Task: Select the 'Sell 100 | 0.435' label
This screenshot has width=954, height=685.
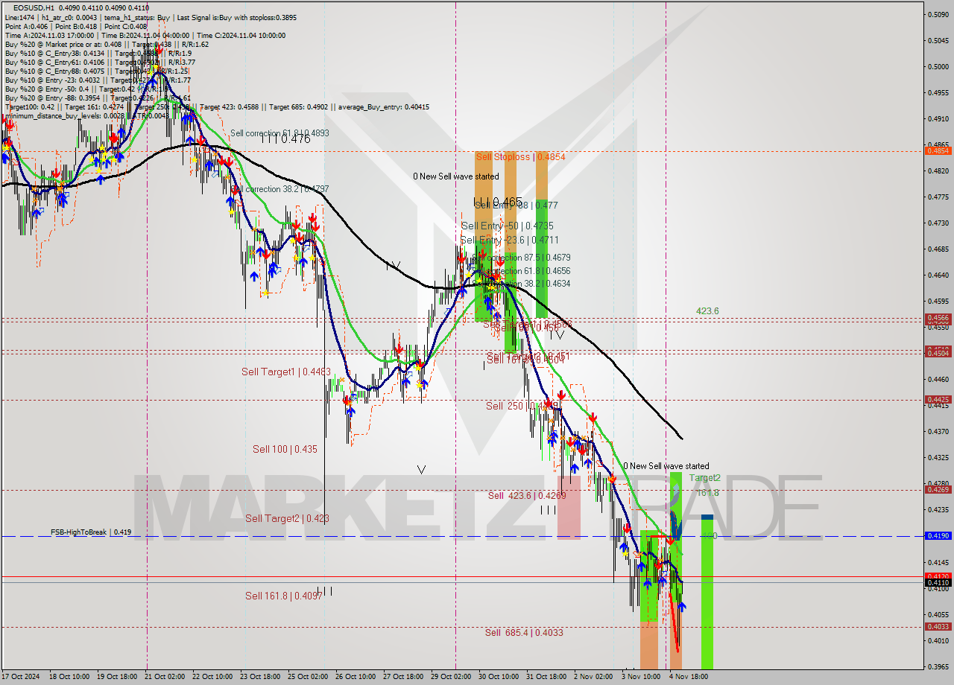Action: 285,449
